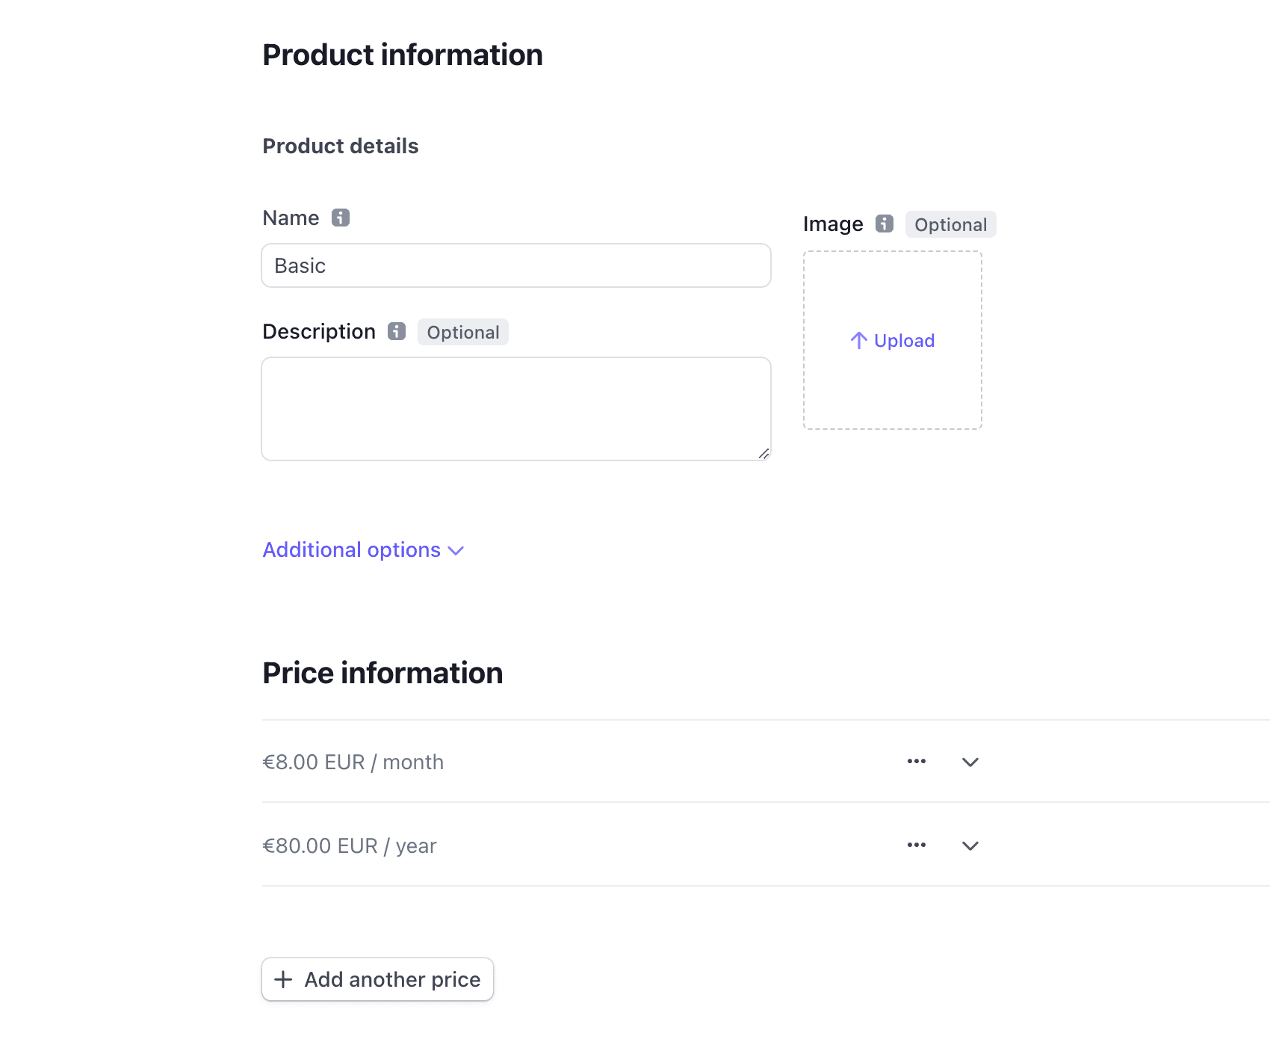Open the three-dot menu for €80.00 yearly price
The width and height of the screenshot is (1270, 1060).
coord(917,845)
